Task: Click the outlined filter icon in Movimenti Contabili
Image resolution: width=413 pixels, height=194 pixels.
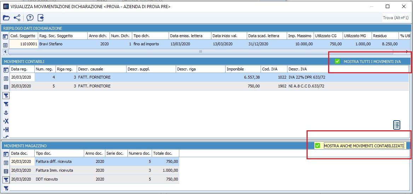Action: pyautogui.click(x=6, y=96)
